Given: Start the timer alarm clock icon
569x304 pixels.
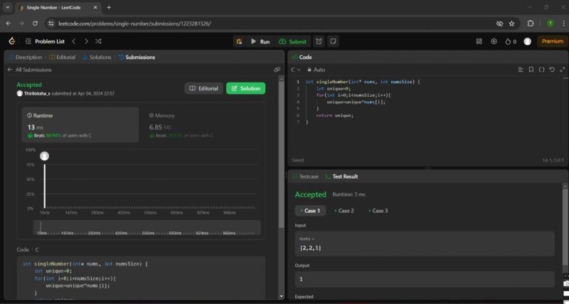Looking at the screenshot, I should pyautogui.click(x=319, y=41).
